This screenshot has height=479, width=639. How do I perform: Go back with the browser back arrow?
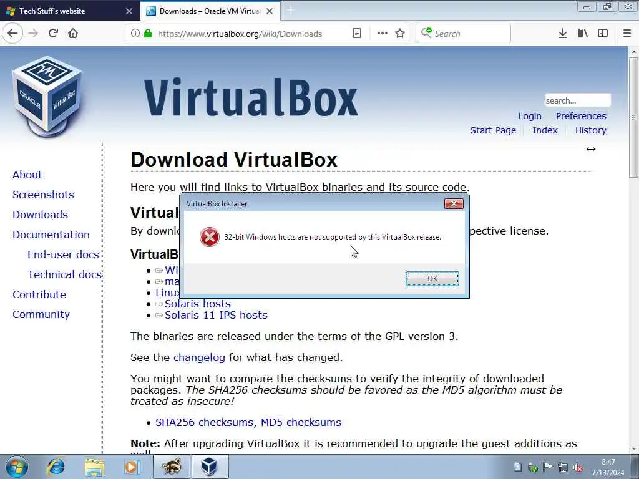[x=12, y=34]
